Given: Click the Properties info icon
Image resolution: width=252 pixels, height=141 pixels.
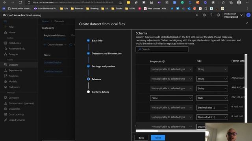Looking at the screenshot, I should 163,61.
